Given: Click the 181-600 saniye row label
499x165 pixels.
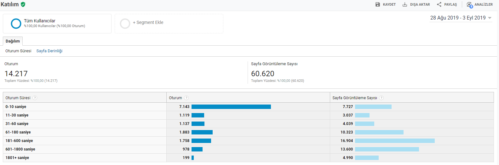Looking at the screenshot, I should (19, 141).
